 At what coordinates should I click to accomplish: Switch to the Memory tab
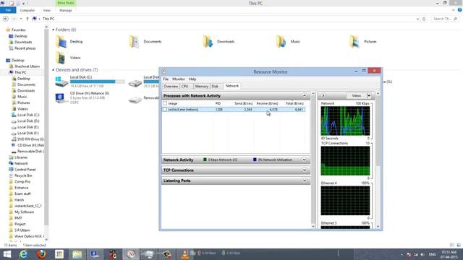coord(201,87)
